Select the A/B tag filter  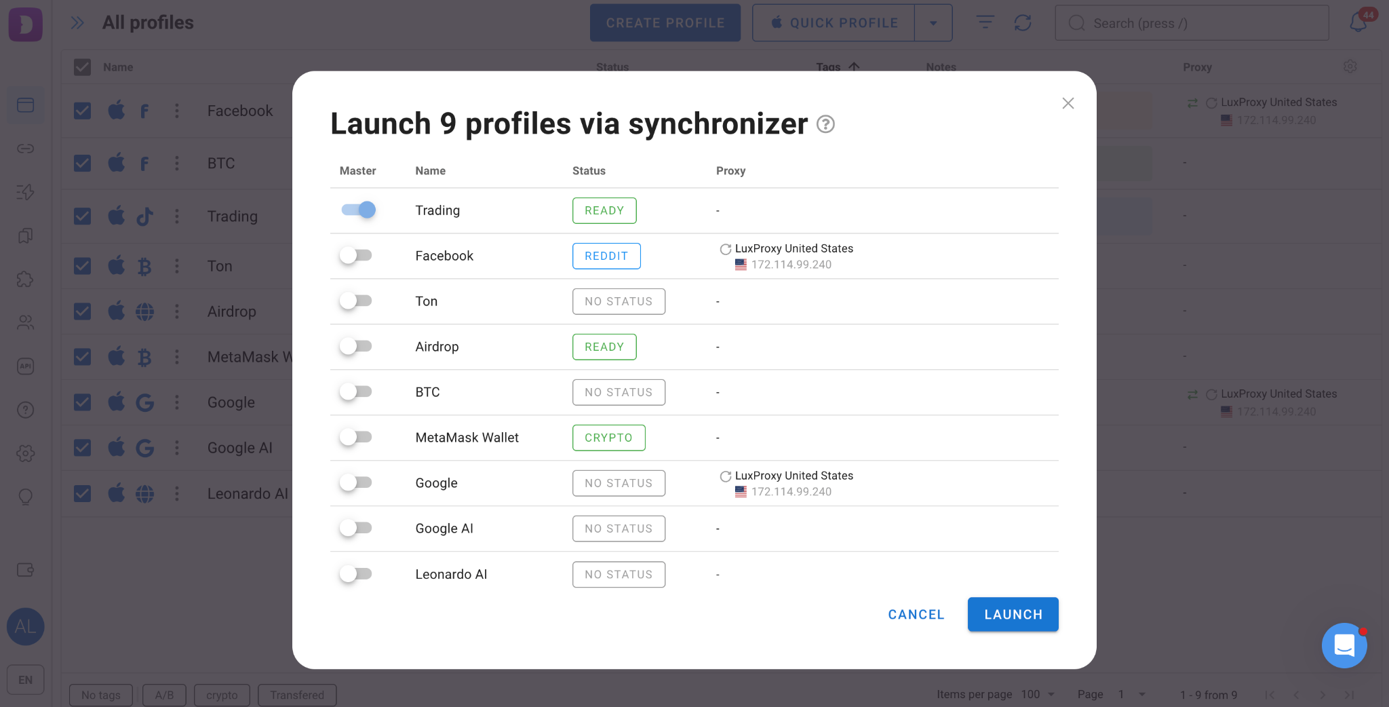[x=164, y=695]
